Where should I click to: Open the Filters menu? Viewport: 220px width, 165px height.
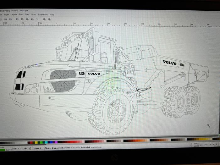(33, 14)
